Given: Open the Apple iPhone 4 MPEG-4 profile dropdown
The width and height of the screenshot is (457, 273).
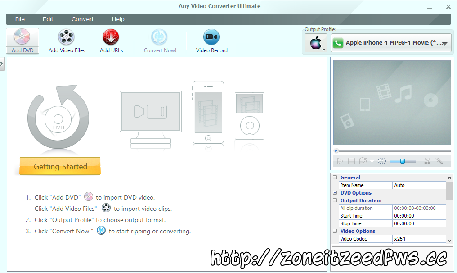Looking at the screenshot, I should [x=391, y=43].
